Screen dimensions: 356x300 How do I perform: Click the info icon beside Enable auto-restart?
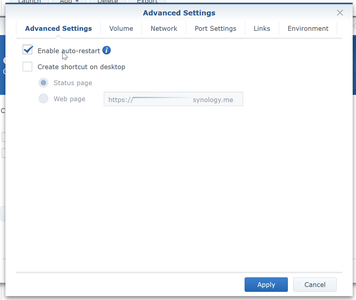pos(107,50)
